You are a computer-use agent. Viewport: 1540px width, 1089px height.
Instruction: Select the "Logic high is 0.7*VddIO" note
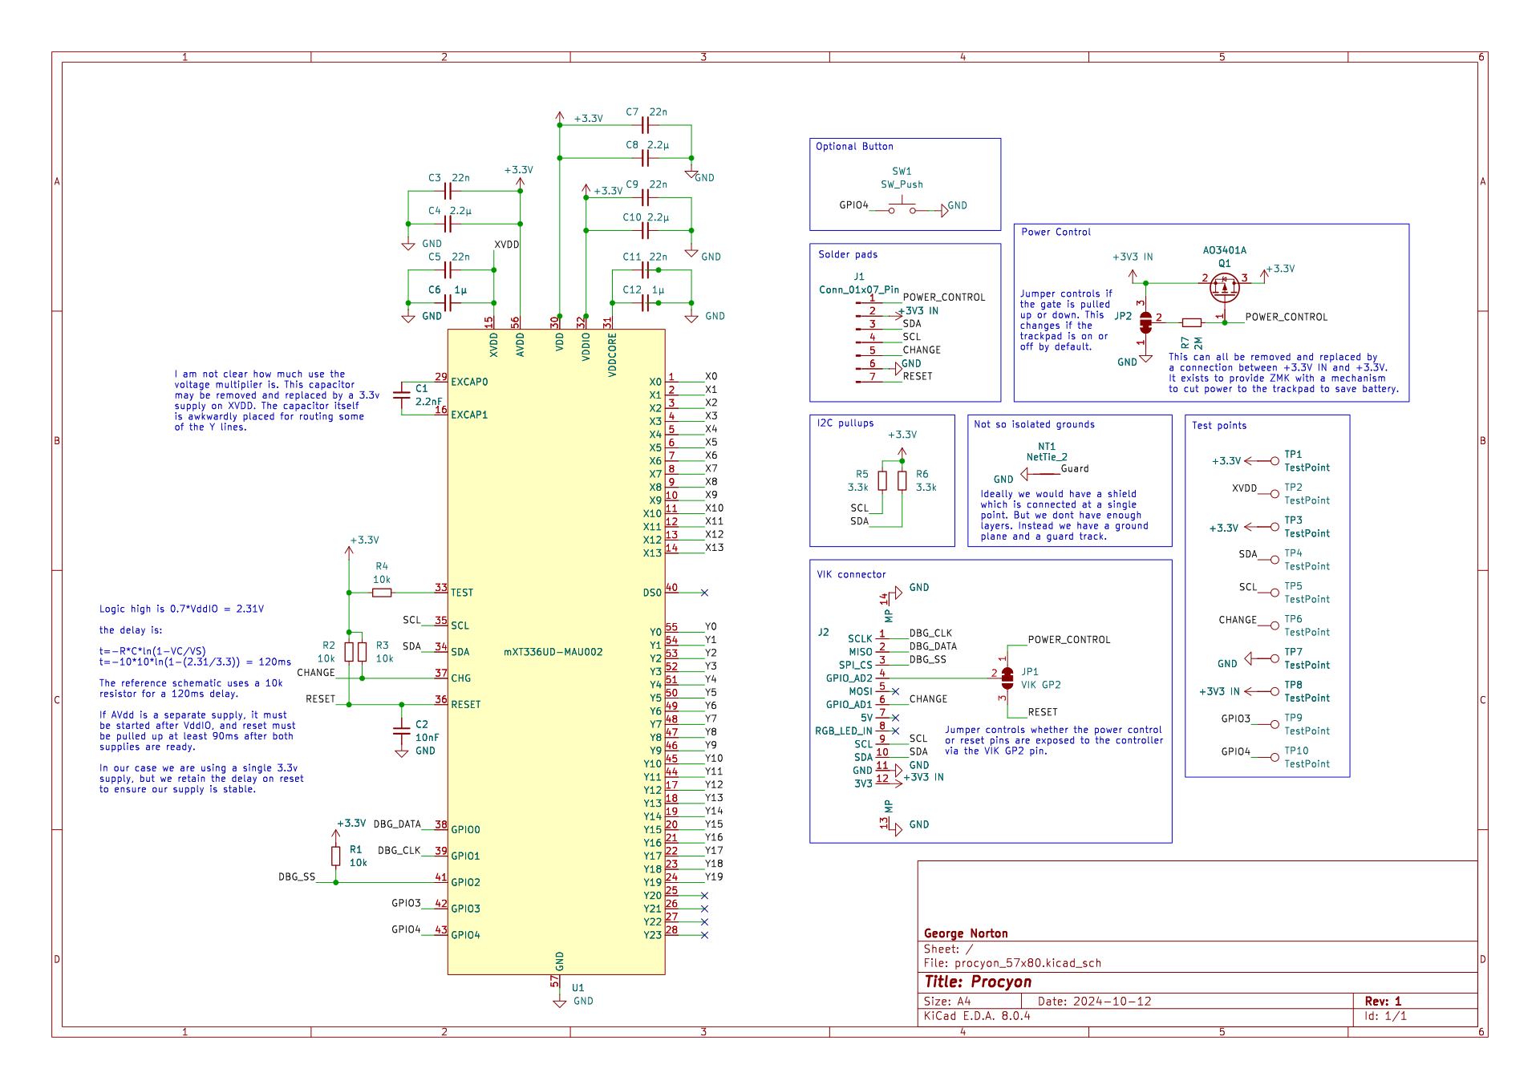tap(181, 609)
